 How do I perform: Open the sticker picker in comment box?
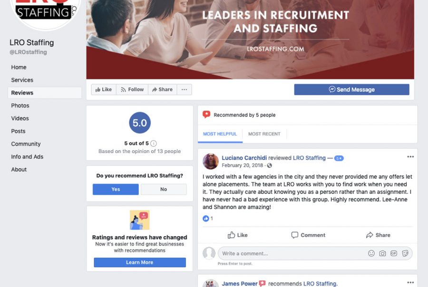click(405, 253)
